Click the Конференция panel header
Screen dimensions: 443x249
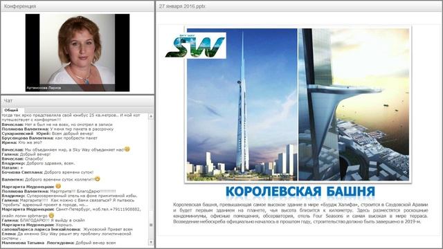78,6
